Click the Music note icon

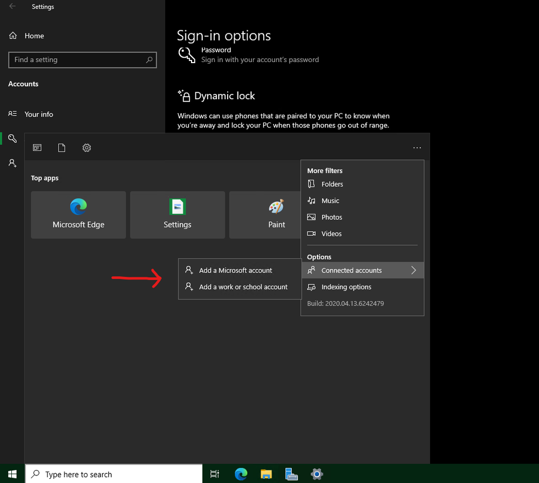[311, 201]
